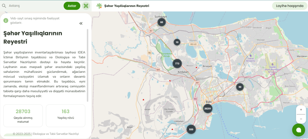Click the magnifier search icon
Image resolution: width=308 pixels, height=139 pixels.
[4, 6]
